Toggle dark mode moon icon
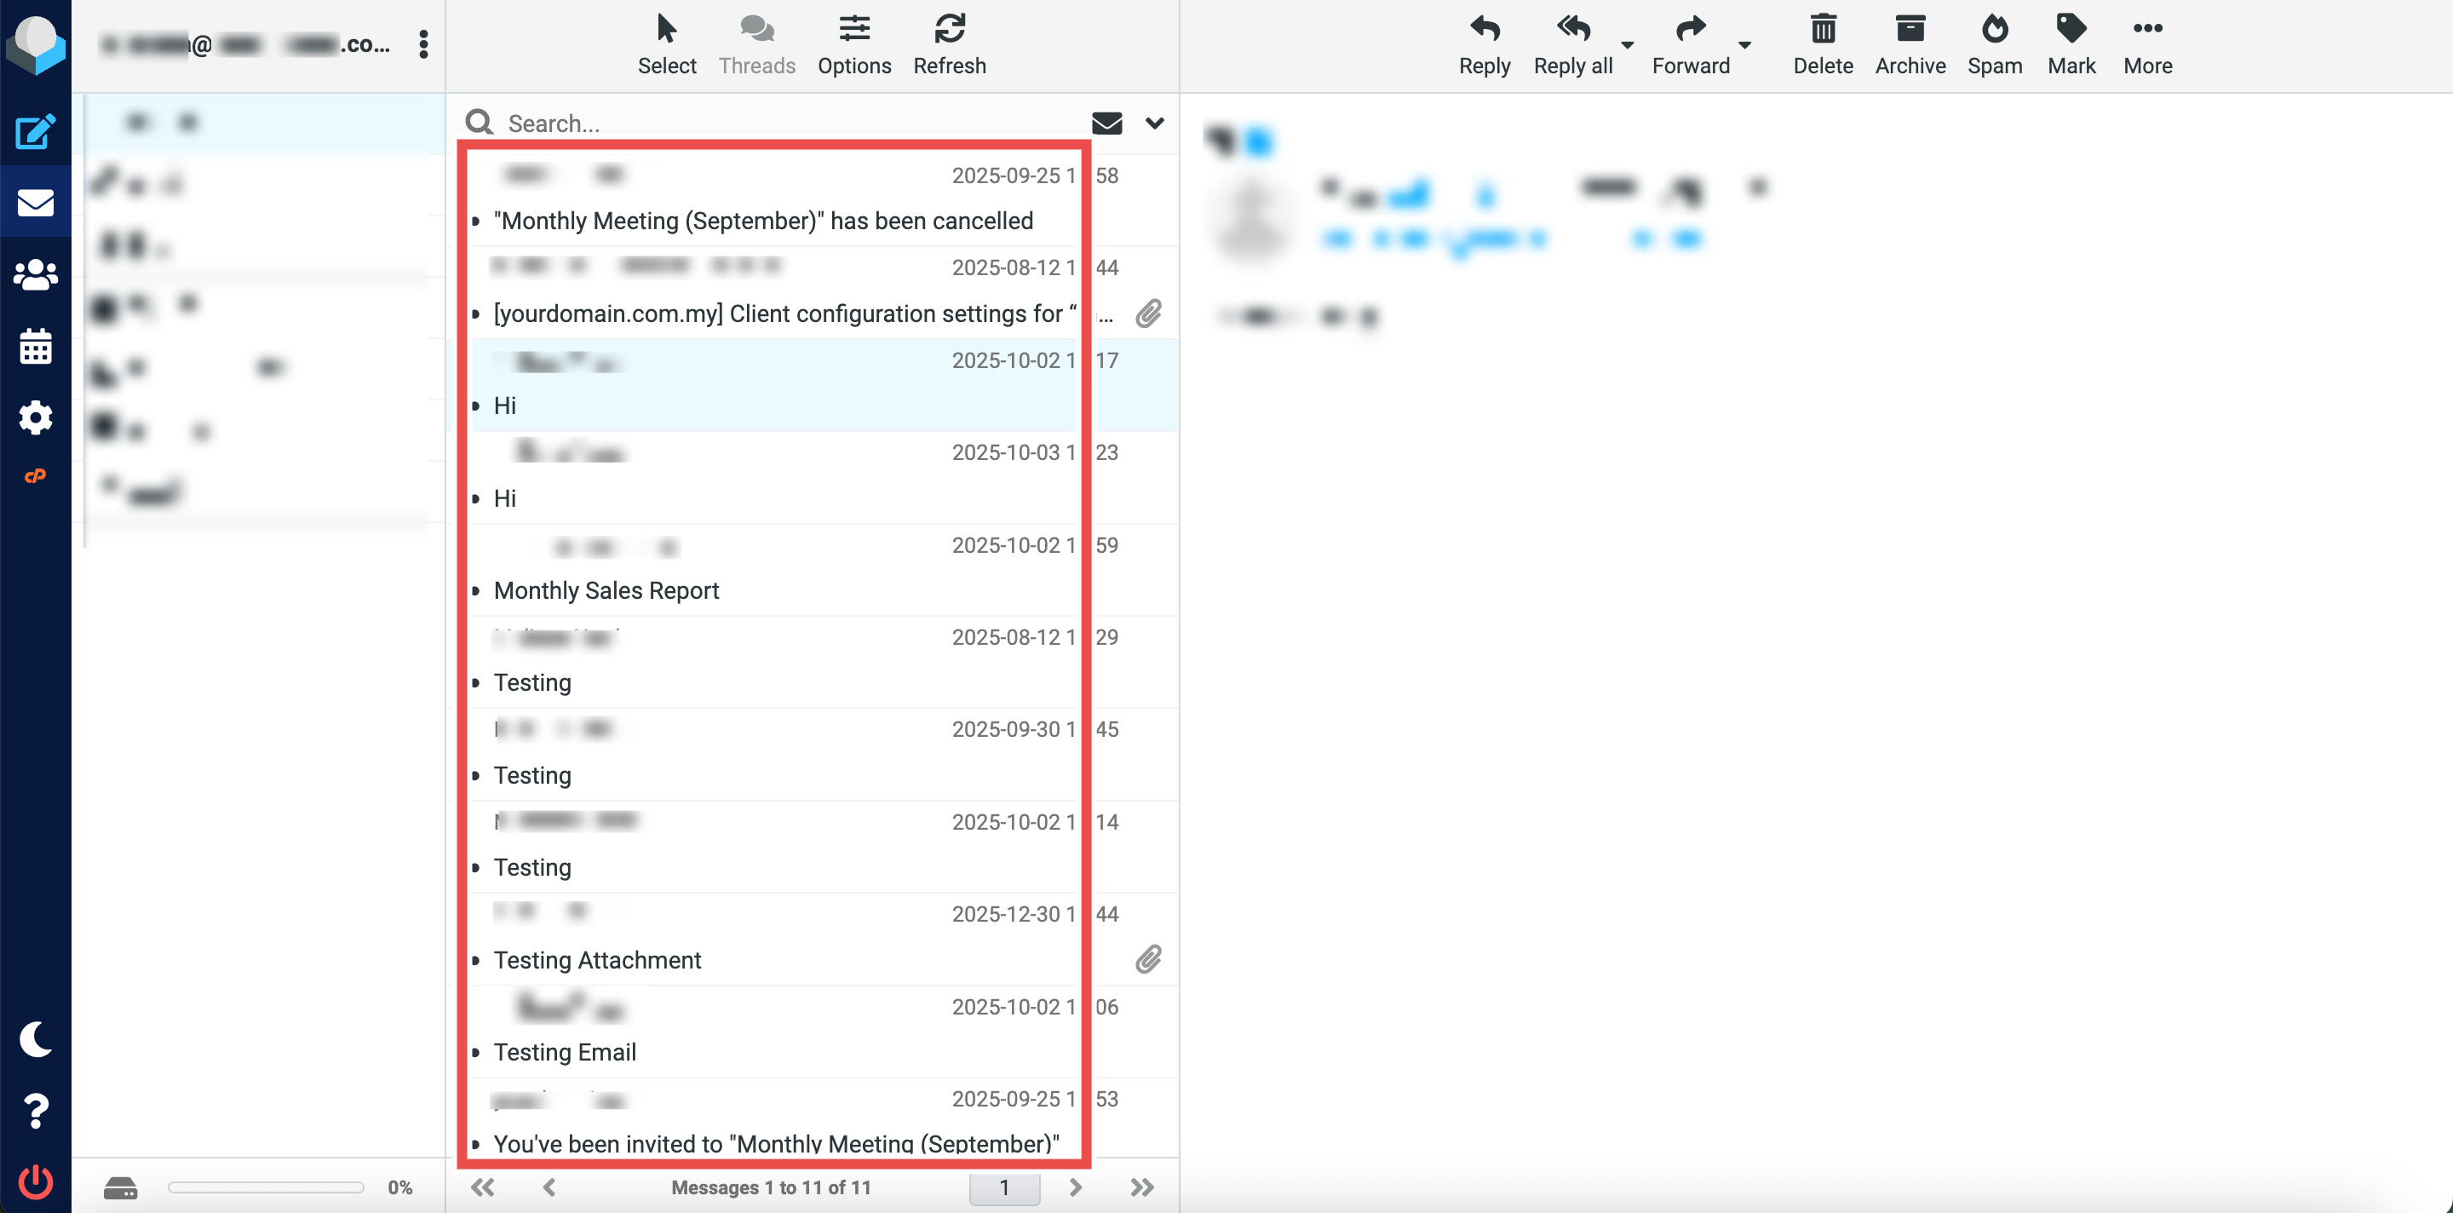The height and width of the screenshot is (1213, 2453). click(35, 1038)
